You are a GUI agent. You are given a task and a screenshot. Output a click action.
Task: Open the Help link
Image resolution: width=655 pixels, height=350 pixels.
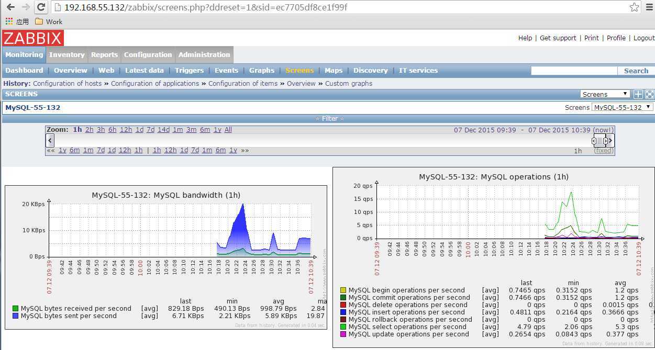pyautogui.click(x=525, y=38)
